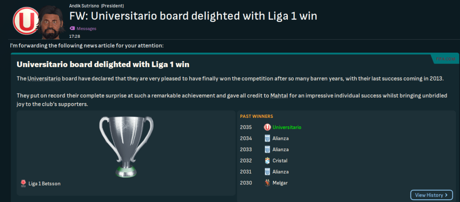Click Universitario crest beside 2035 winner

(267, 127)
